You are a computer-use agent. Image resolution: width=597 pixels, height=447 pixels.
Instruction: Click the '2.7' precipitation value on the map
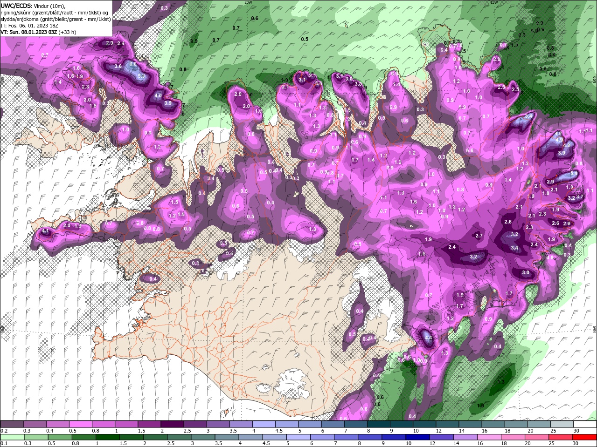click(479, 236)
